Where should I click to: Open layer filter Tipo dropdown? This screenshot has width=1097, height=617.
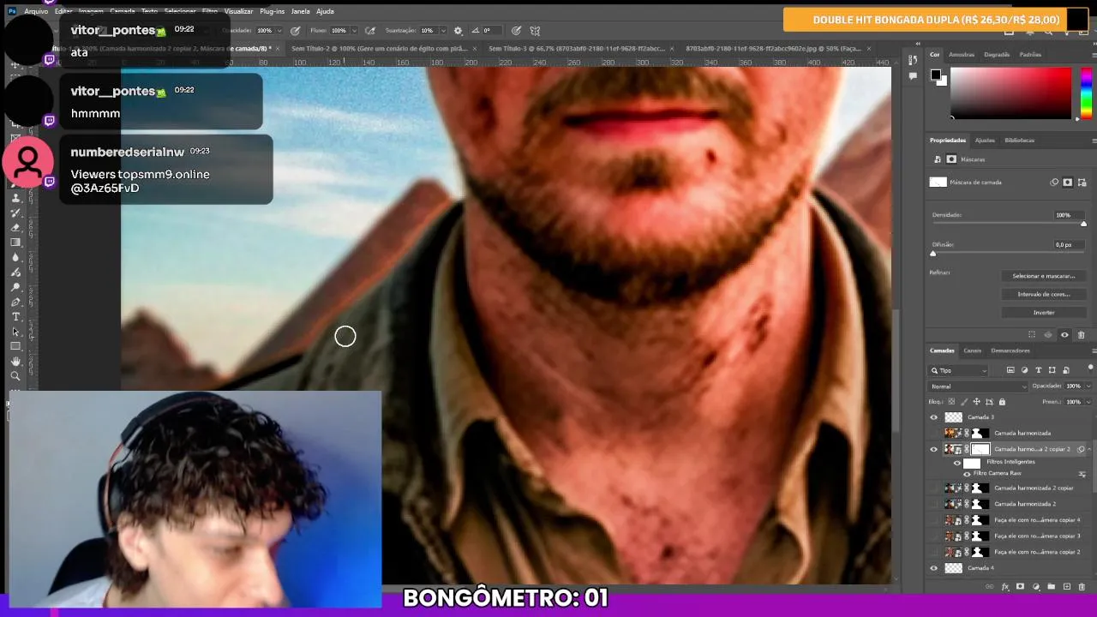click(x=959, y=370)
